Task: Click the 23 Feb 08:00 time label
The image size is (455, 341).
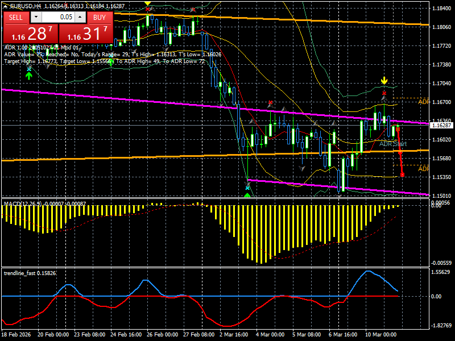Action: [90, 334]
